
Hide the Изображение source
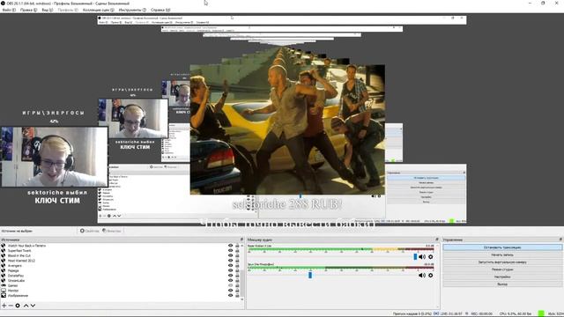(231, 296)
